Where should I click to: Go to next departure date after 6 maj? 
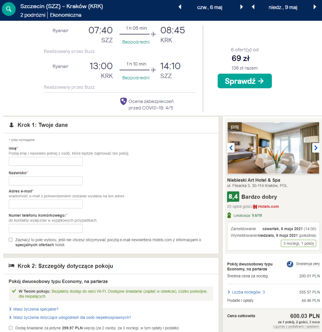tap(241, 7)
